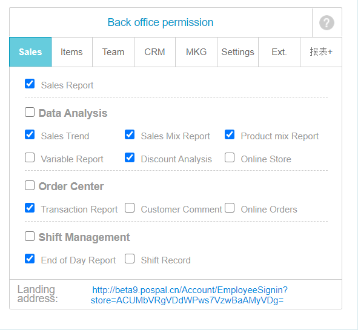Uncheck the Sales Report checkbox
358x330 pixels.
(30, 84)
